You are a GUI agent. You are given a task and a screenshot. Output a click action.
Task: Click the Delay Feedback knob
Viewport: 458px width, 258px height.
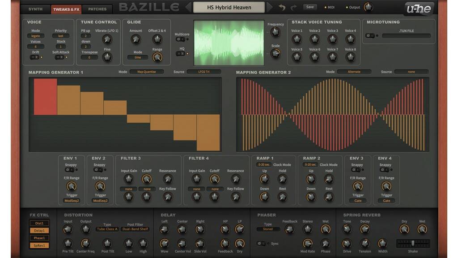pos(225,243)
